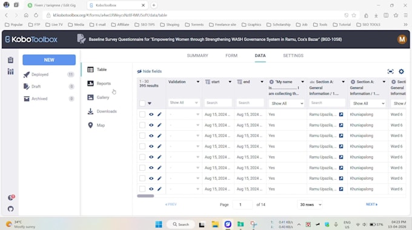Screen dimensions: 412x230
Task: Open the help notifications icon
Action: click(x=11, y=197)
